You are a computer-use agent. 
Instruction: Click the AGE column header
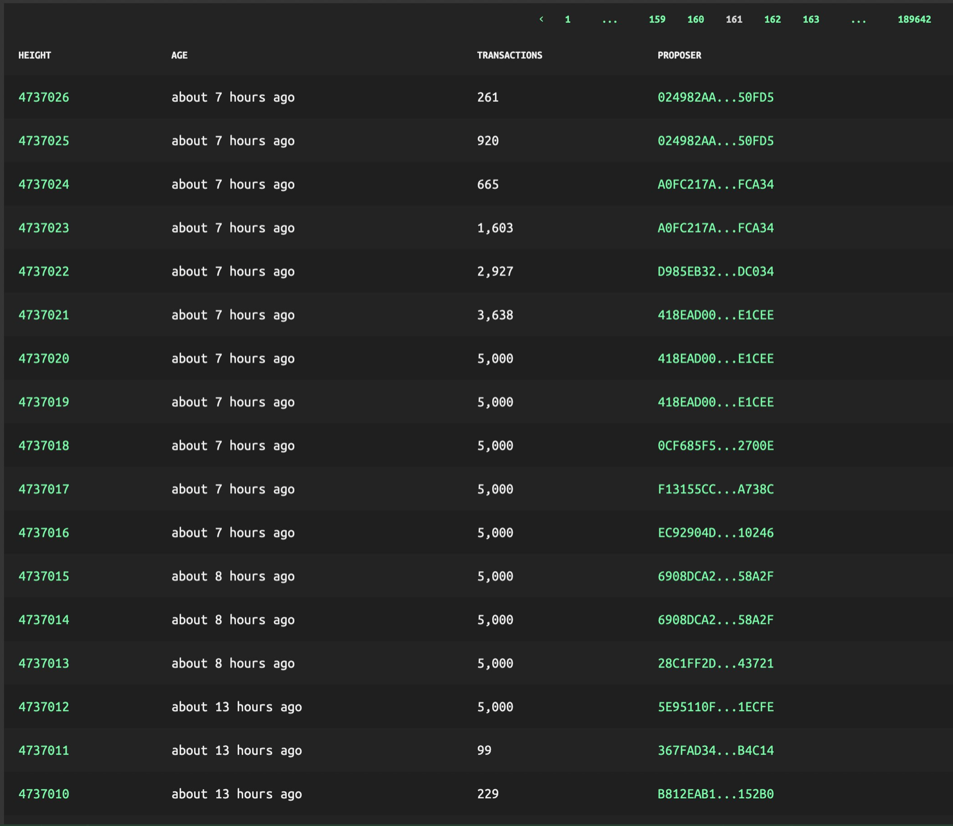tap(179, 55)
